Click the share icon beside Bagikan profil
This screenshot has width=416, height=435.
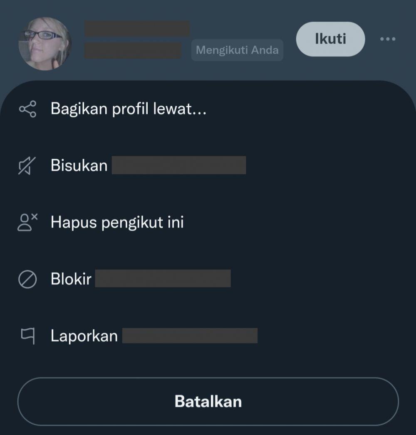28,109
